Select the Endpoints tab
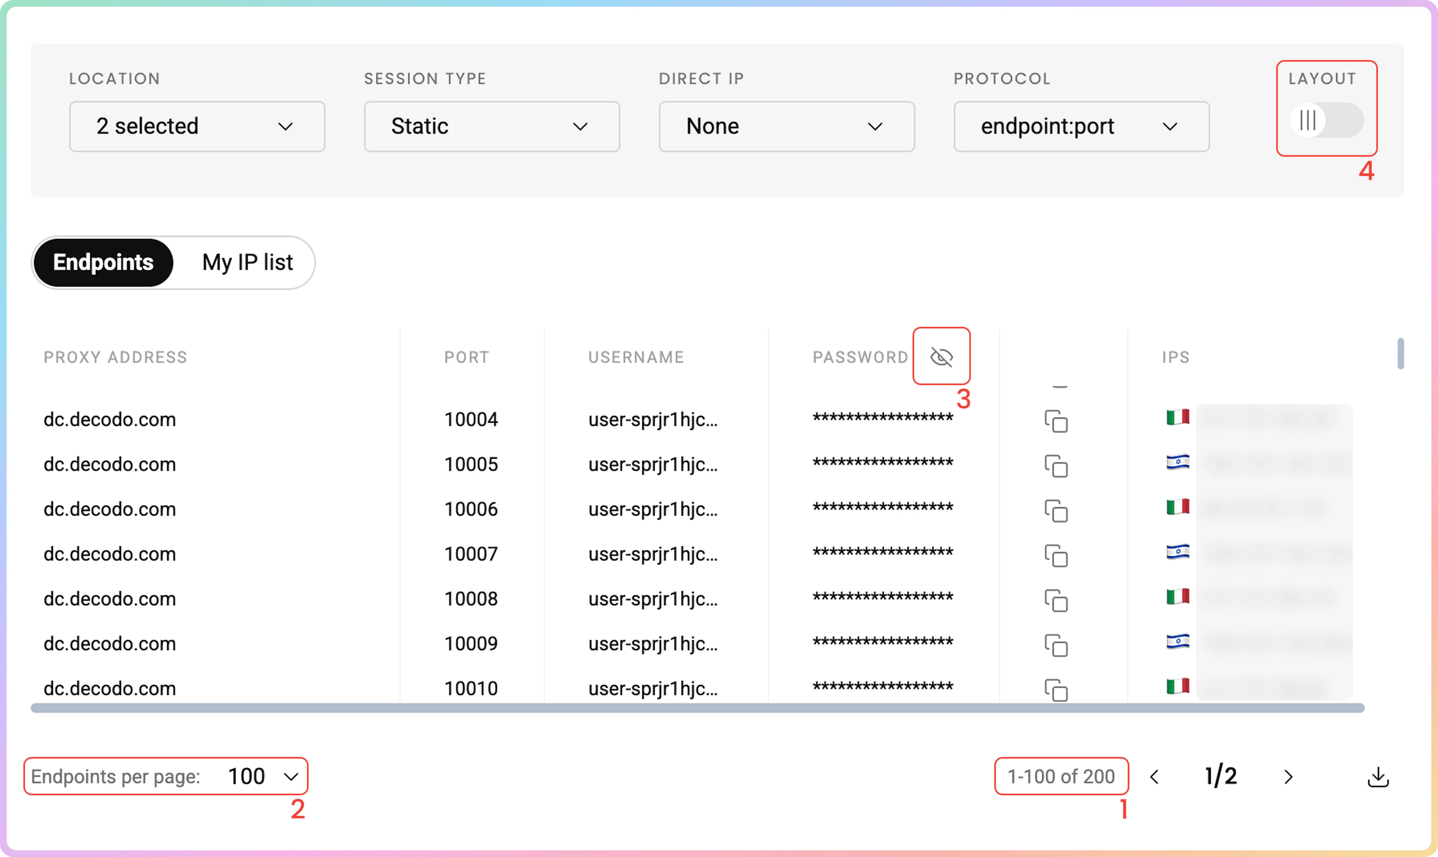The width and height of the screenshot is (1438, 857). pos(103,263)
